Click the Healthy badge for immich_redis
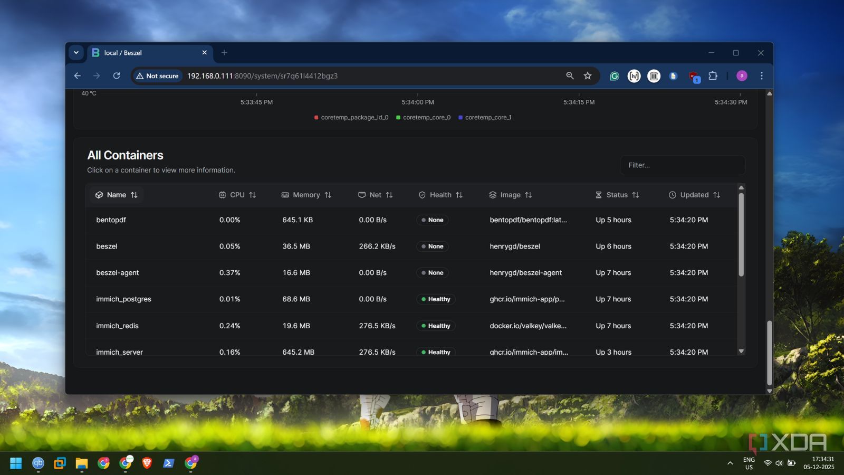Viewport: 844px width, 475px height. click(x=436, y=326)
